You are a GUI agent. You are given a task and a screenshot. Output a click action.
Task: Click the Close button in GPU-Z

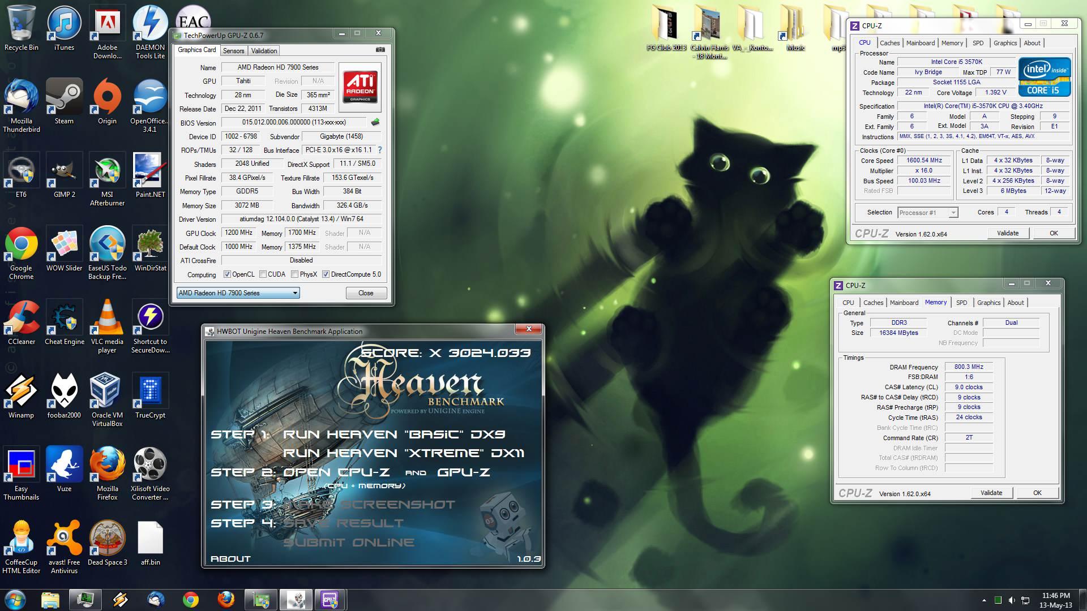(x=366, y=293)
